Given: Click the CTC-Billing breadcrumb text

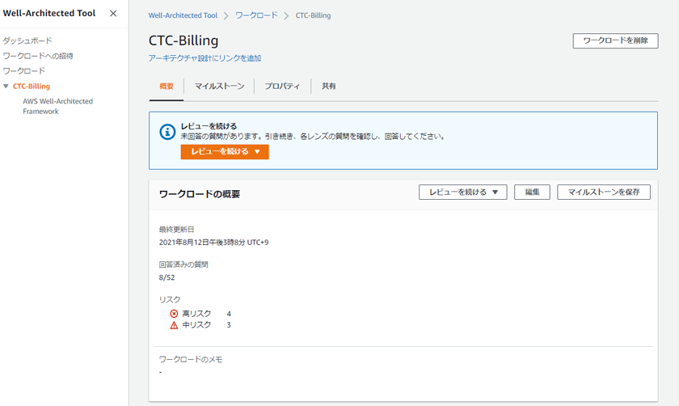Looking at the screenshot, I should coord(313,15).
